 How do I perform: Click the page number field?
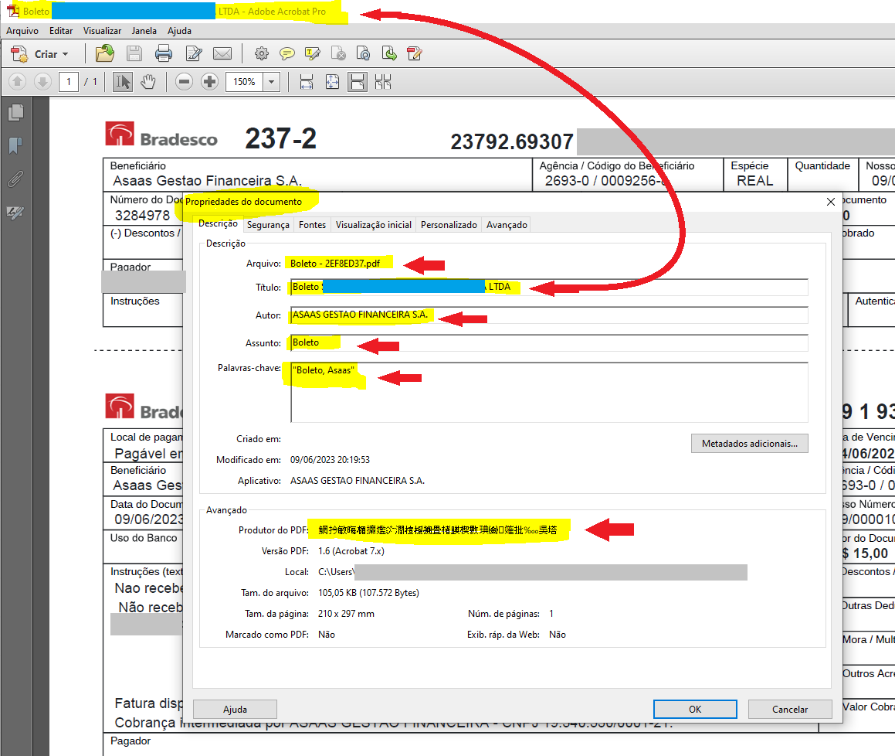click(69, 82)
